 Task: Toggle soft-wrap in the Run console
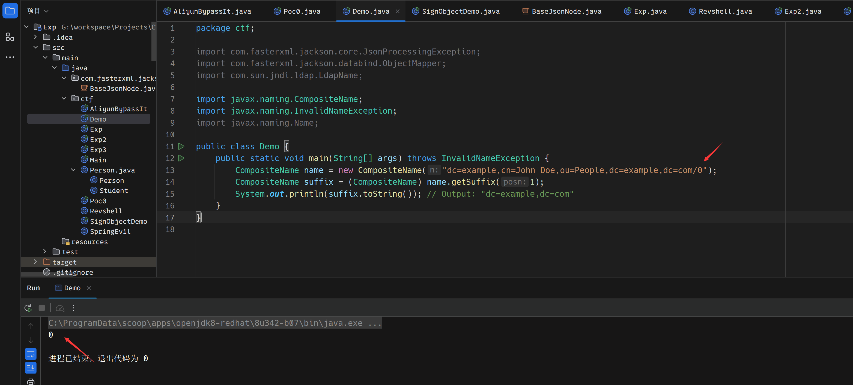[x=31, y=354]
